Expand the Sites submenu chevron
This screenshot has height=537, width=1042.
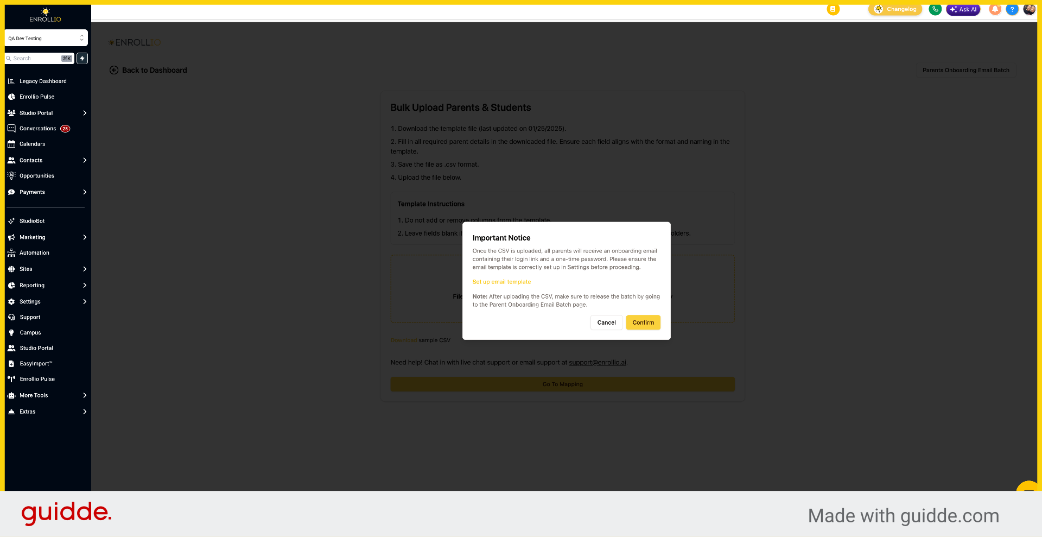coord(85,269)
